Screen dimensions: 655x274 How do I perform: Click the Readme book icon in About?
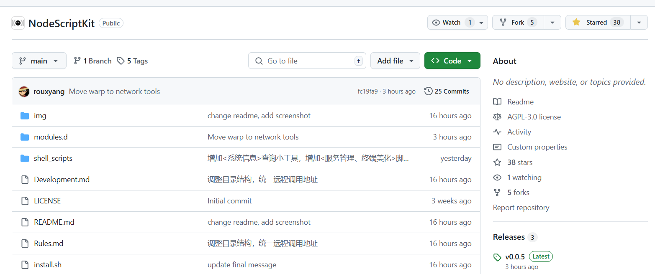497,102
